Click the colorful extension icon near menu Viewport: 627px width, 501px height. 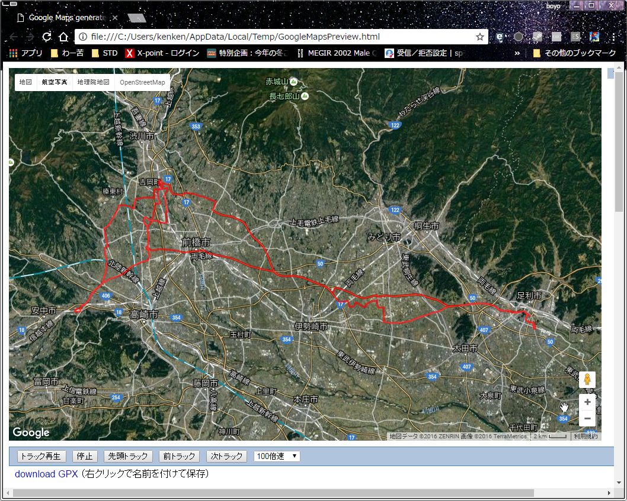point(594,37)
